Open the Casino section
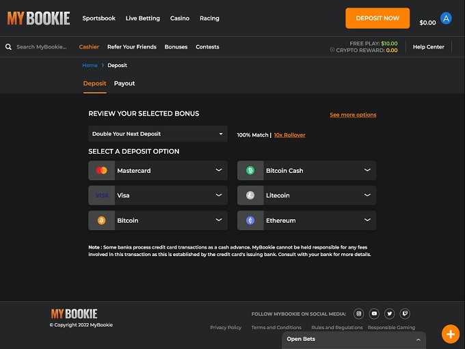The width and height of the screenshot is (465, 349). (180, 18)
